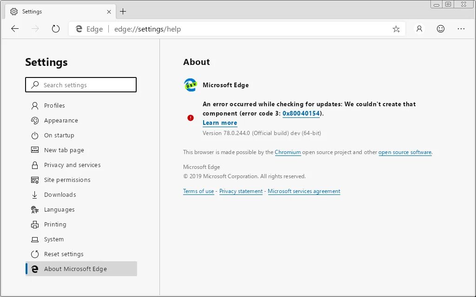This screenshot has height=297, width=476.
Task: Send feedback with the smiley icon
Action: (441, 29)
